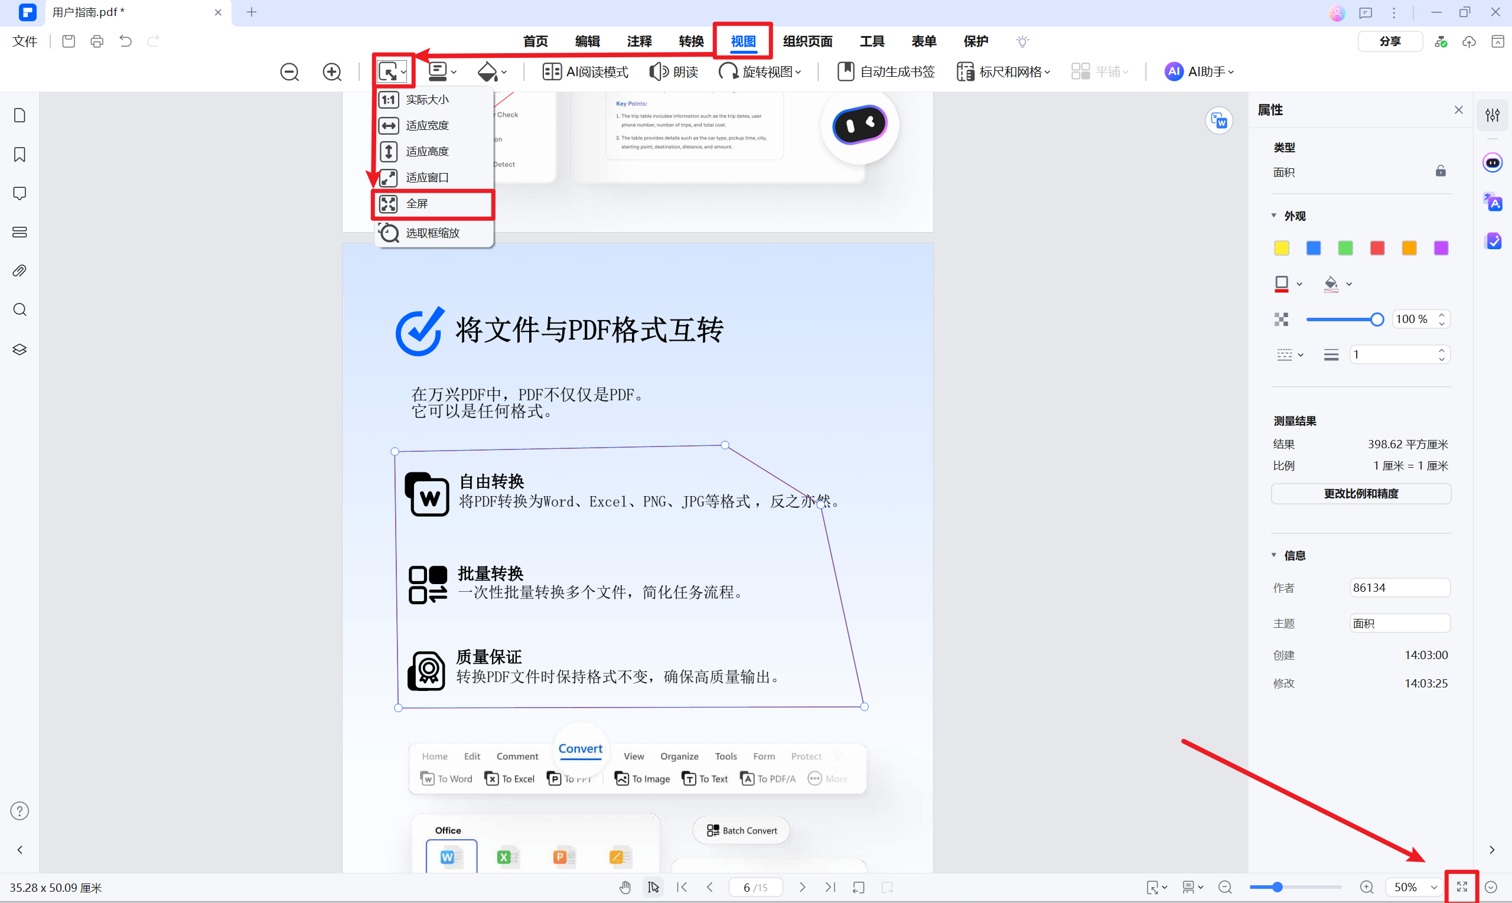1512x903 pixels.
Task: Pick the green color swatch
Action: point(1345,247)
